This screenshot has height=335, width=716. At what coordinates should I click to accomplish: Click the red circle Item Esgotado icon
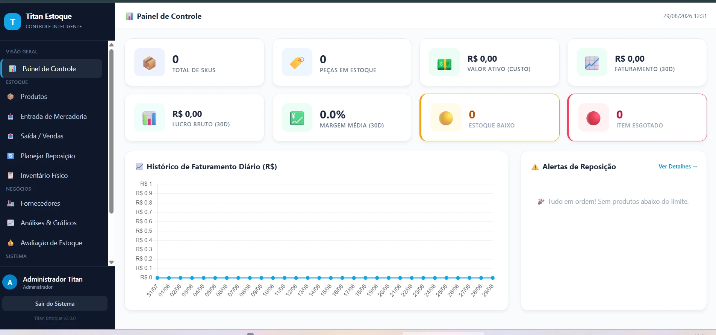click(x=593, y=118)
